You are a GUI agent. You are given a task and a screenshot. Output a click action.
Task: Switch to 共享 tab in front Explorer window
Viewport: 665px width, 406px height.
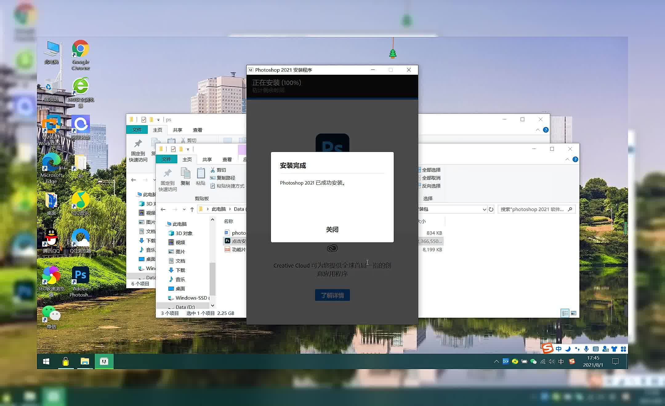(x=207, y=159)
